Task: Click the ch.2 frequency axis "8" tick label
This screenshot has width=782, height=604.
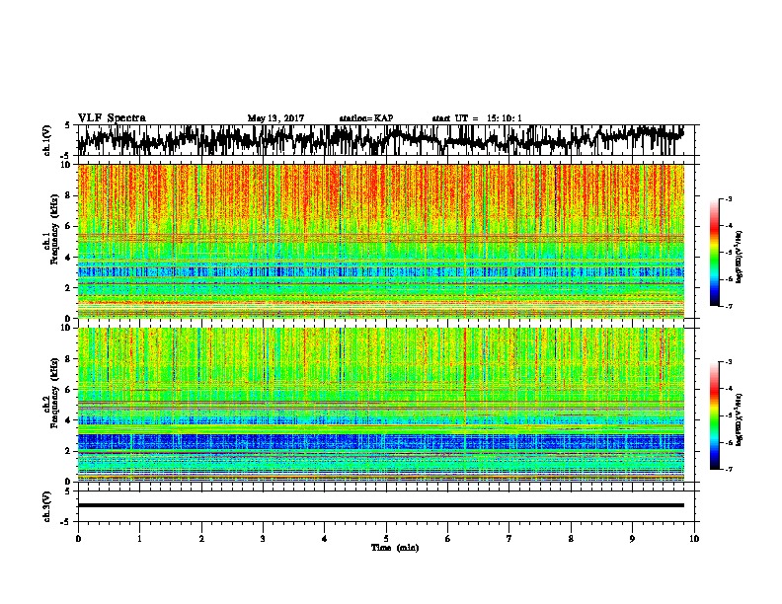Action: pos(69,359)
